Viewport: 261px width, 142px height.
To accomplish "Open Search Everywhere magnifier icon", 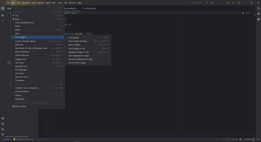I will 234,3.
